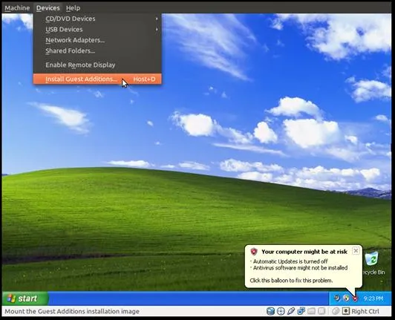Expand the USB Devices submenu arrow
Viewport: 395px width, 320px height.
click(157, 30)
